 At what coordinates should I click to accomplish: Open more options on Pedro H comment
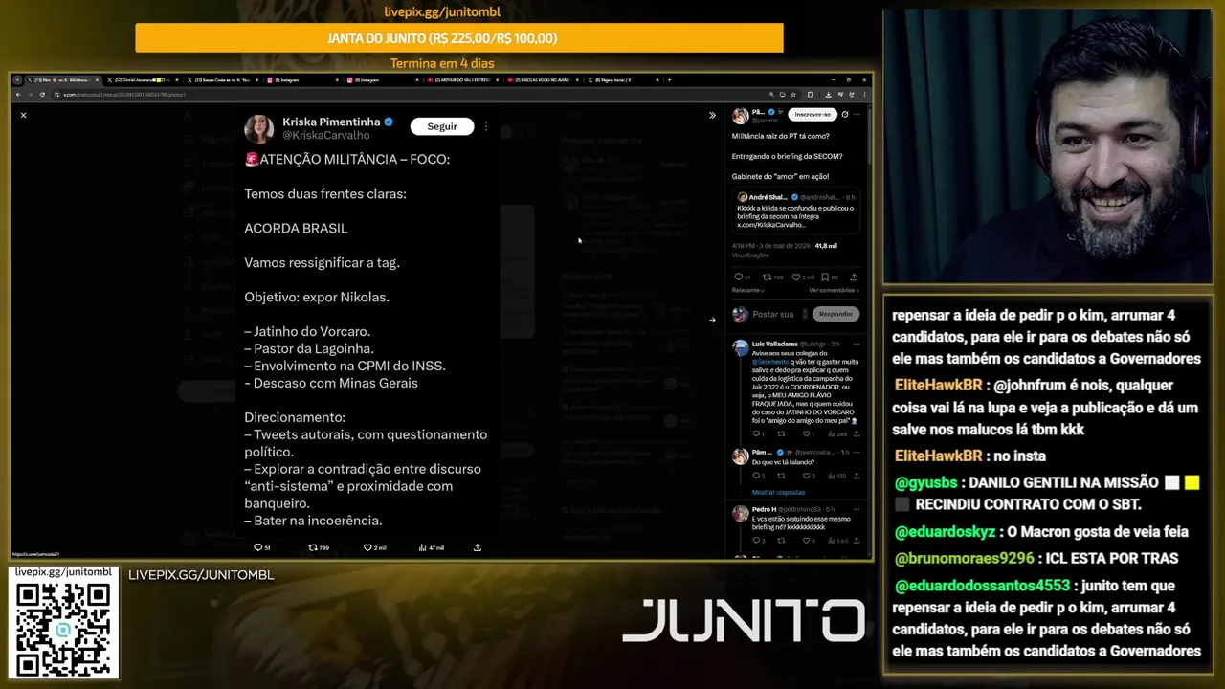[857, 509]
